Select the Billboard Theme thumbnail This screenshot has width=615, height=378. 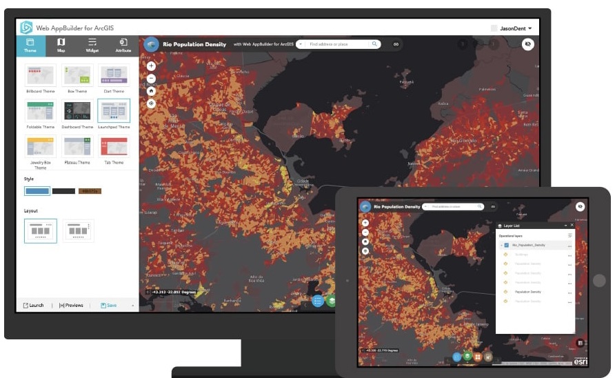click(x=41, y=75)
